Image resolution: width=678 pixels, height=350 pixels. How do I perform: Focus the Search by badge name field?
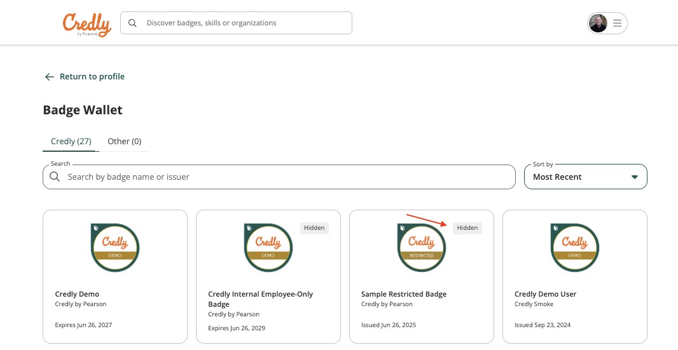point(279,177)
